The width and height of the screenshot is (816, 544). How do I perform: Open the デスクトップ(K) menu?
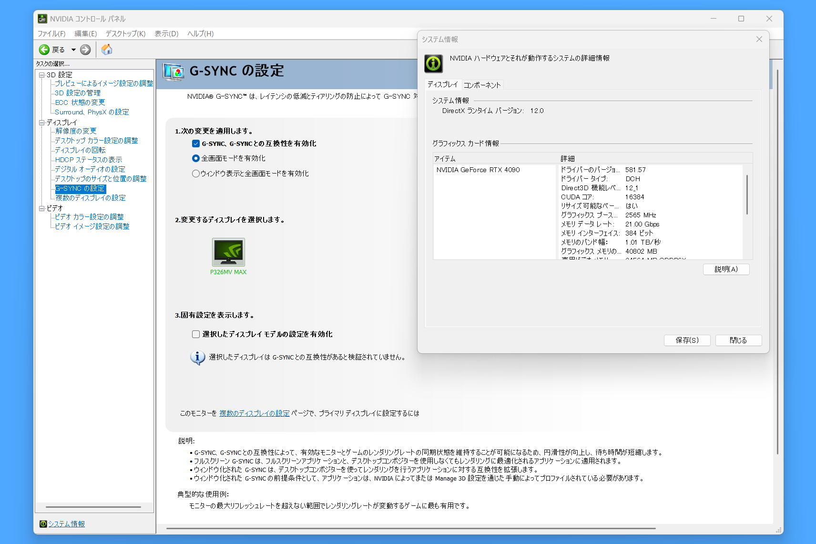(x=125, y=33)
